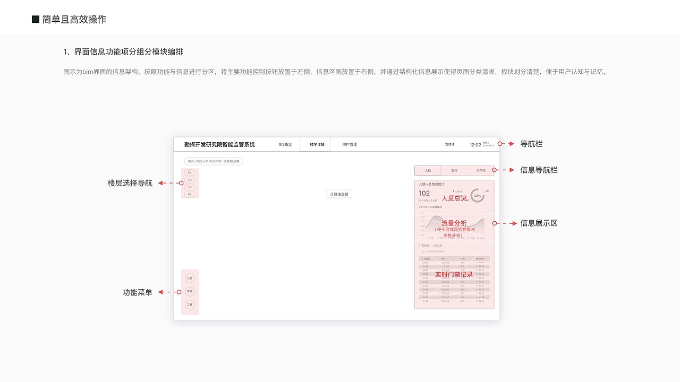Viewport: 680px width, 382px height.
Task: Click the 43% occupancy donut ring
Action: click(x=477, y=195)
